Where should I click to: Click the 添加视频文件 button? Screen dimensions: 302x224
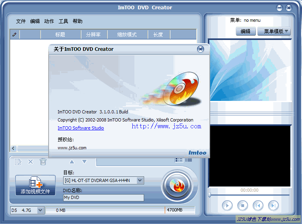(x=36, y=185)
